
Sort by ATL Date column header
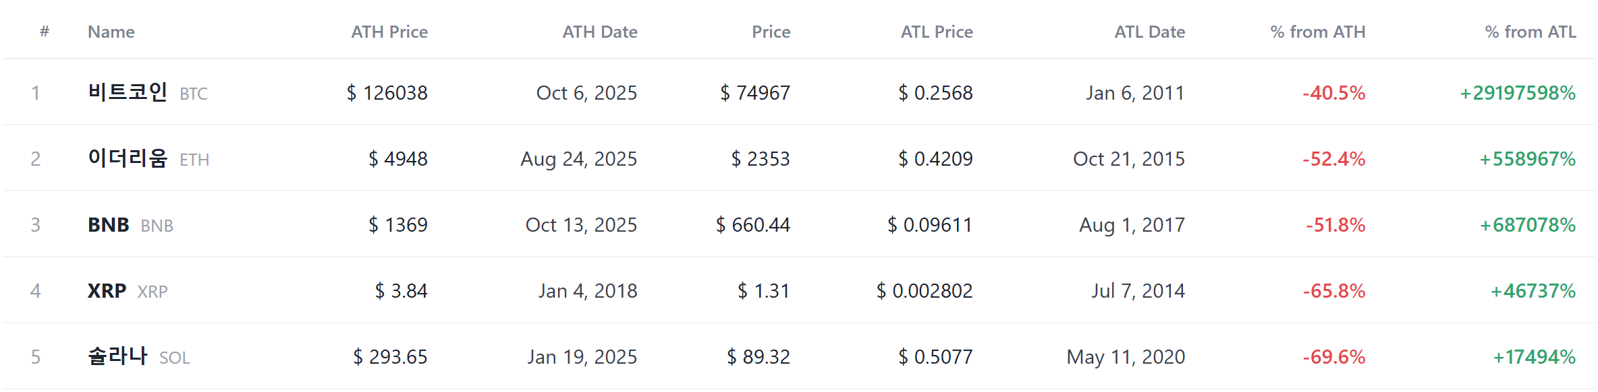coord(1150,32)
